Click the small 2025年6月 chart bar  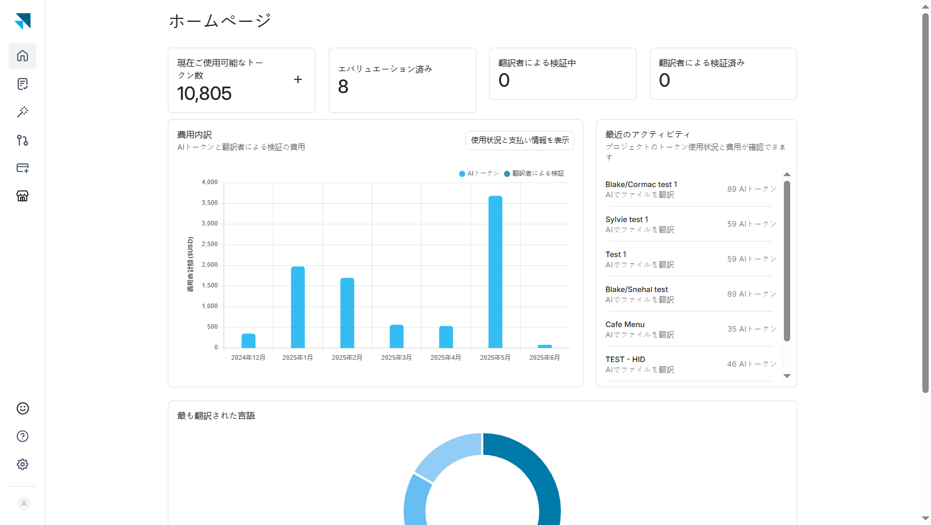coord(545,346)
